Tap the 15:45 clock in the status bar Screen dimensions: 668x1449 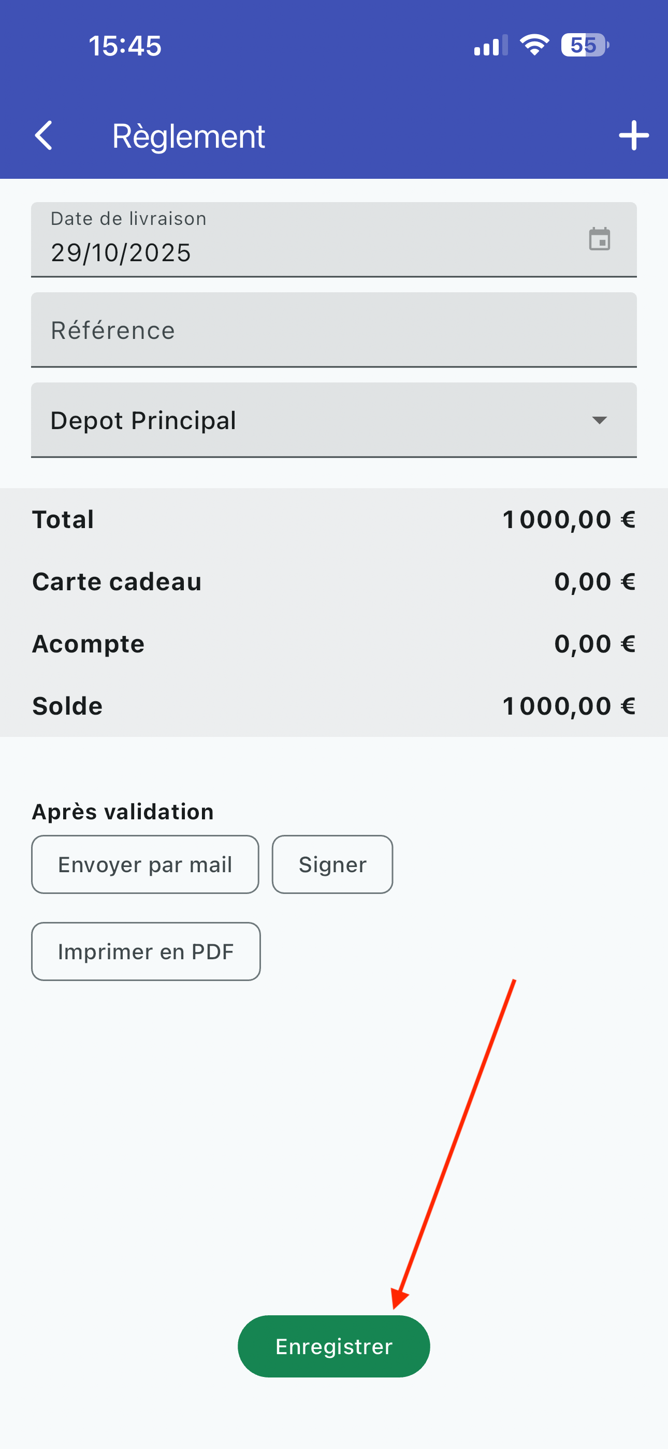pyautogui.click(x=125, y=46)
